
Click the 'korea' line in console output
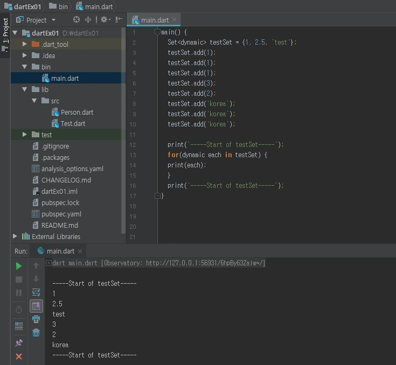point(60,345)
